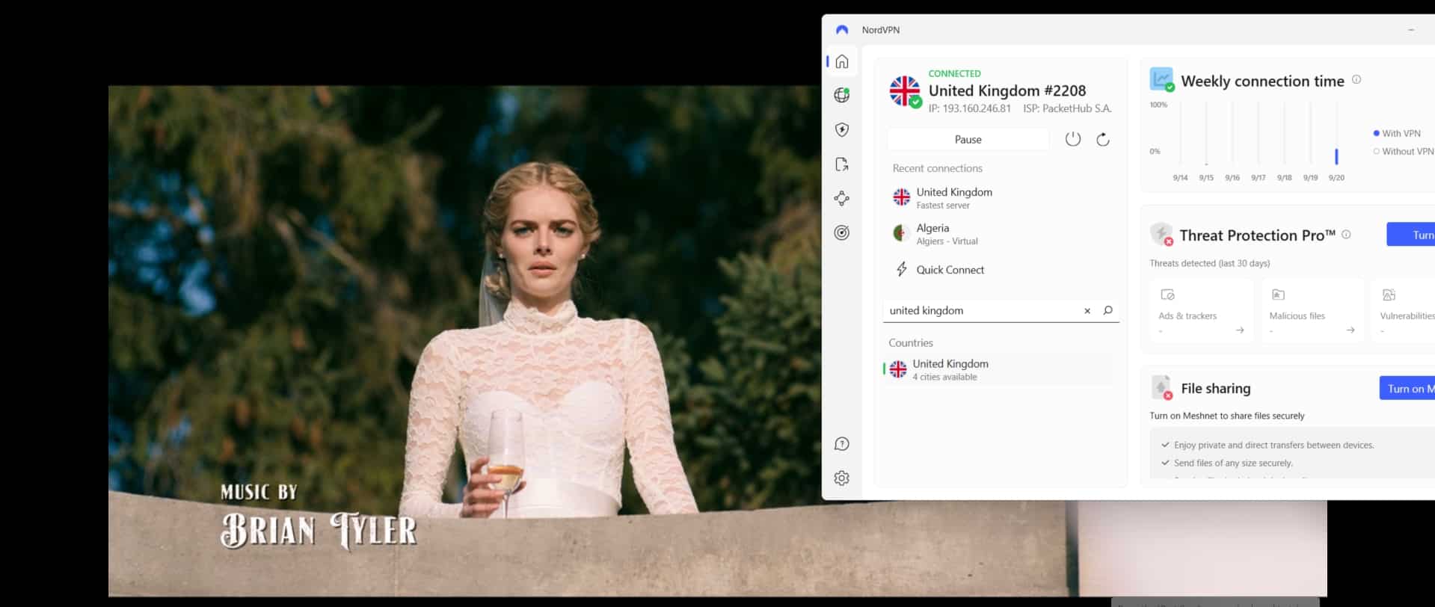Click the Ads & trackers card icon
The width and height of the screenshot is (1435, 607).
pos(1167,295)
